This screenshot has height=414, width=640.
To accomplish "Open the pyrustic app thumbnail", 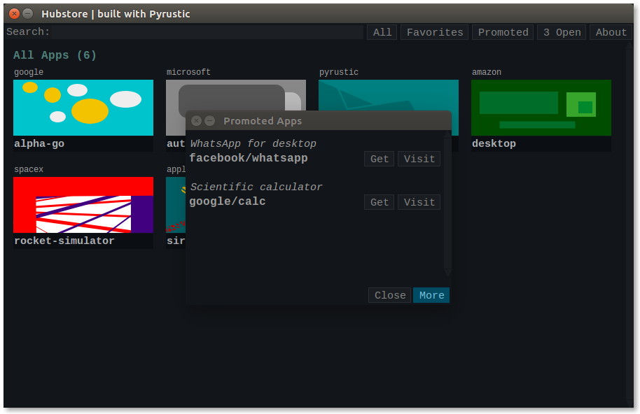I will point(388,95).
